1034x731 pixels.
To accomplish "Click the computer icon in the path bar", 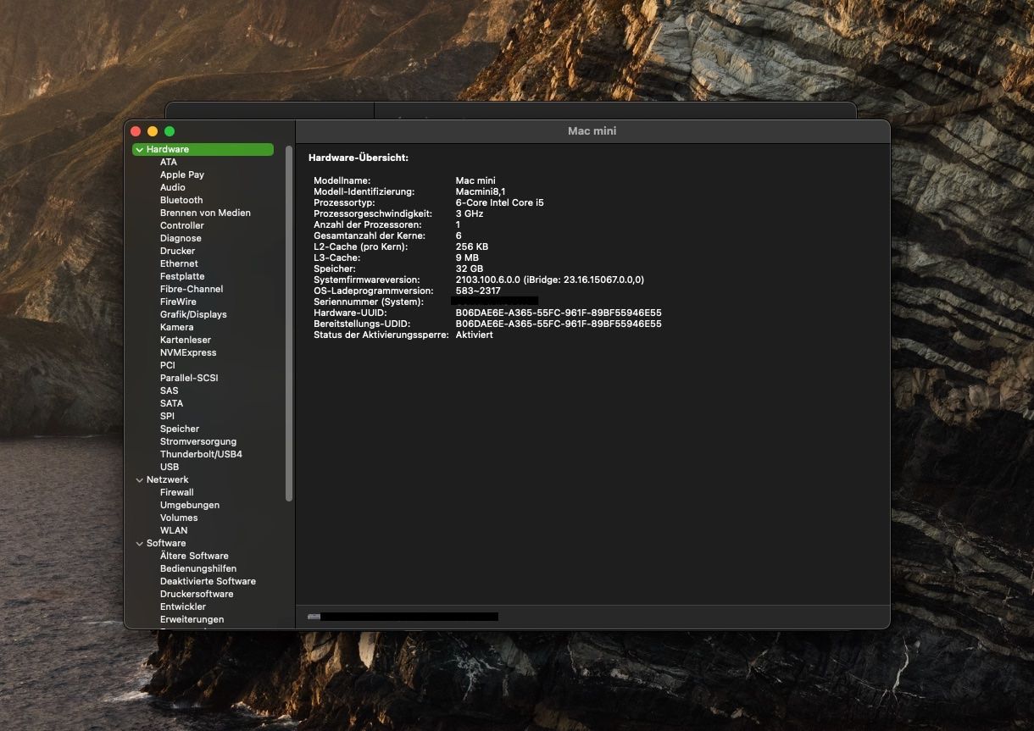I will 314,617.
